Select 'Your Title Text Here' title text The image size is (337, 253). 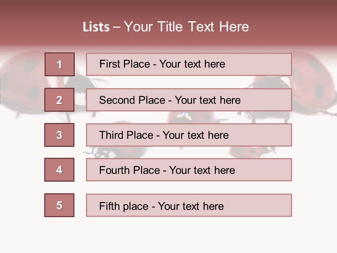[186, 27]
